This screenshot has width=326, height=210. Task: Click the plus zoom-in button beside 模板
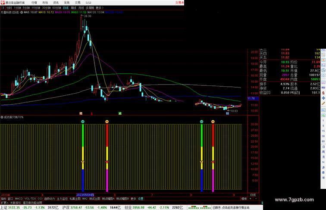pos(250,199)
